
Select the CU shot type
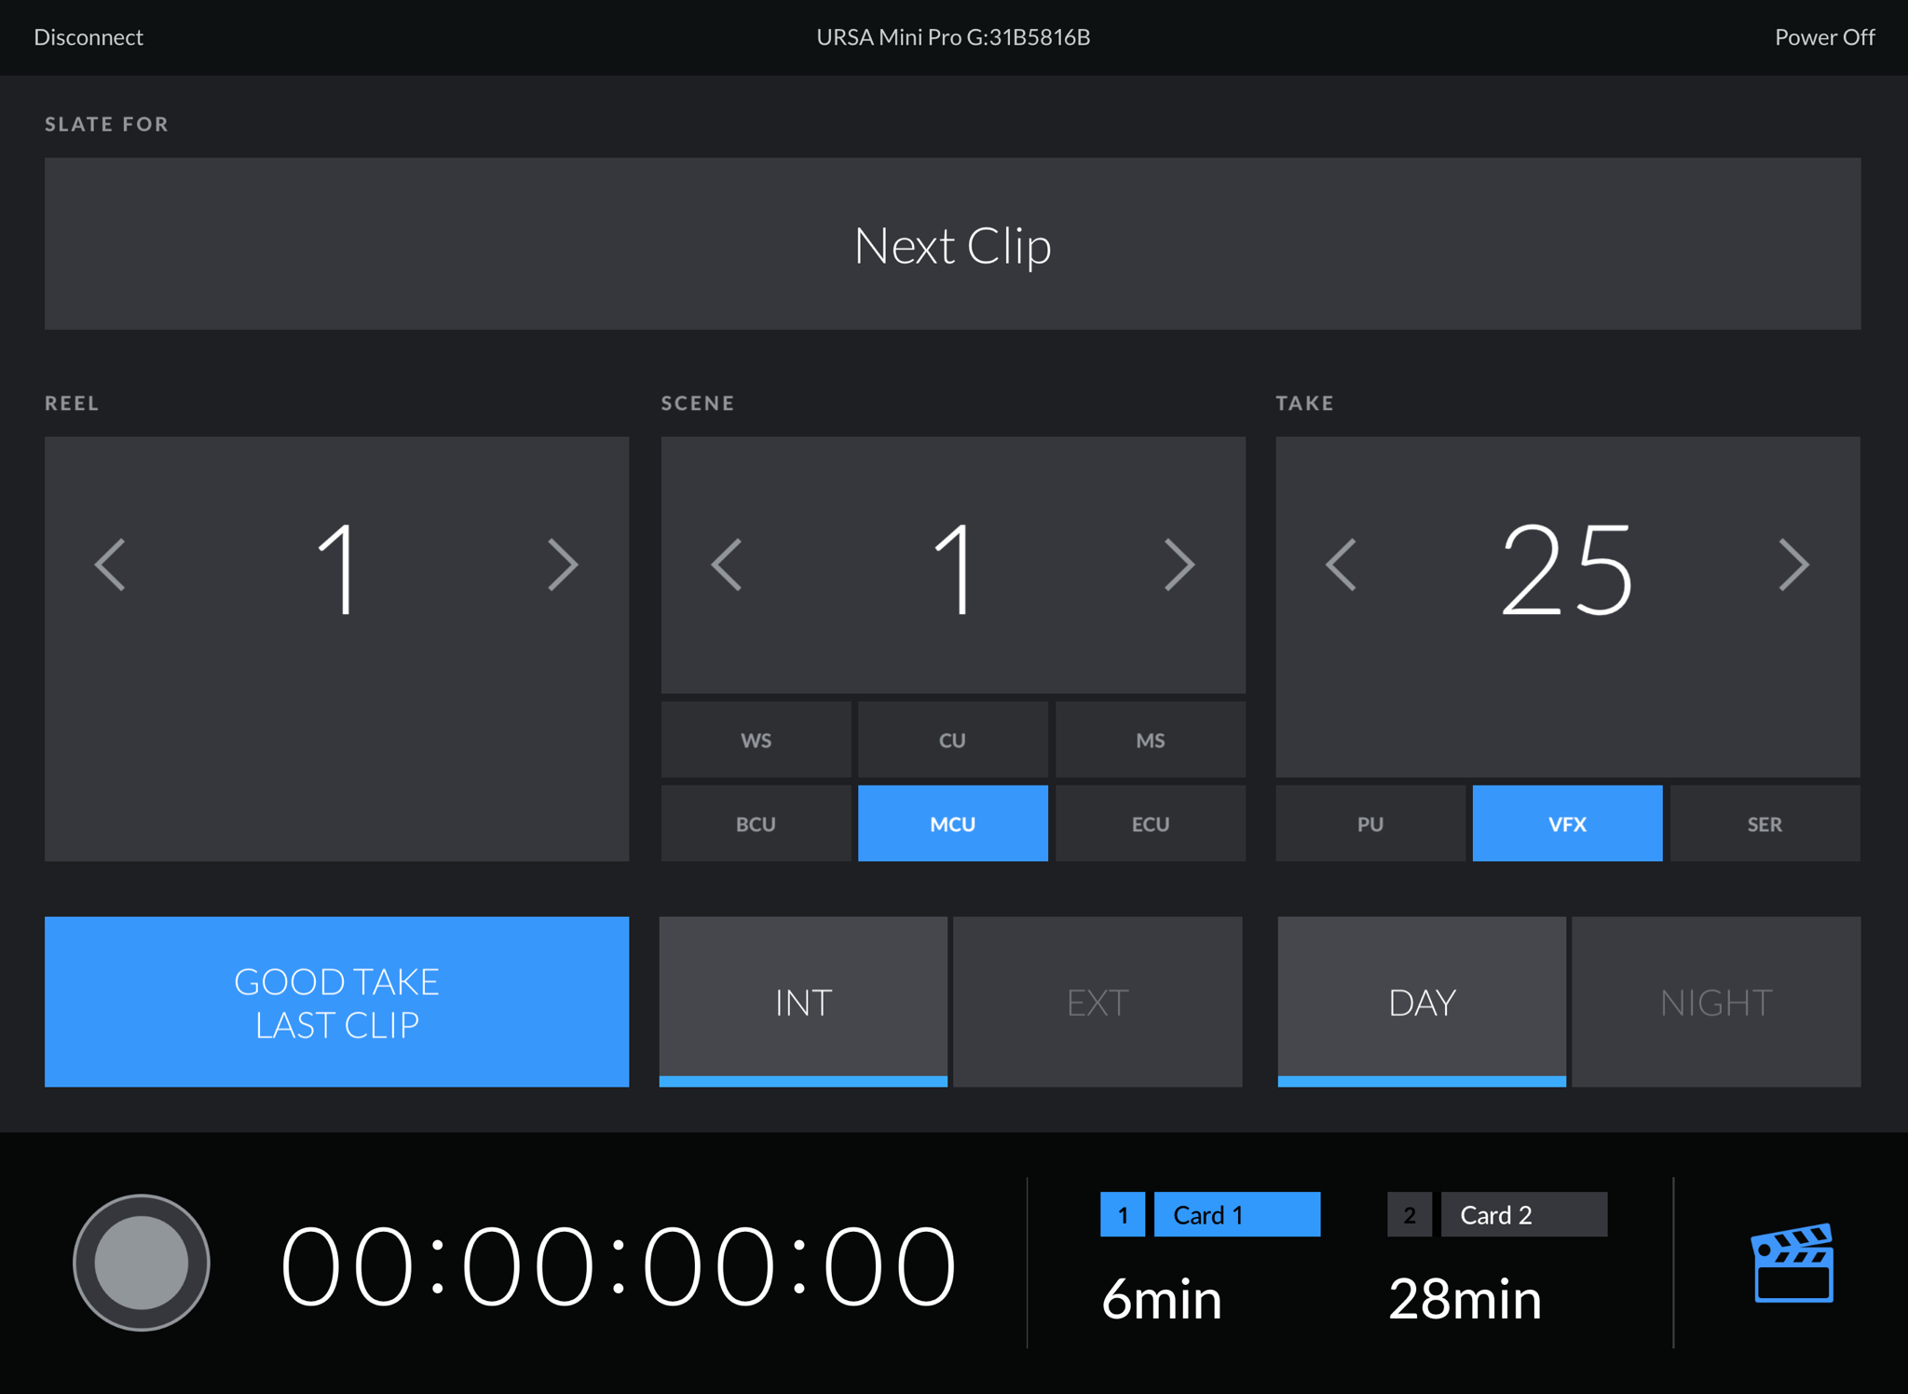pos(952,740)
